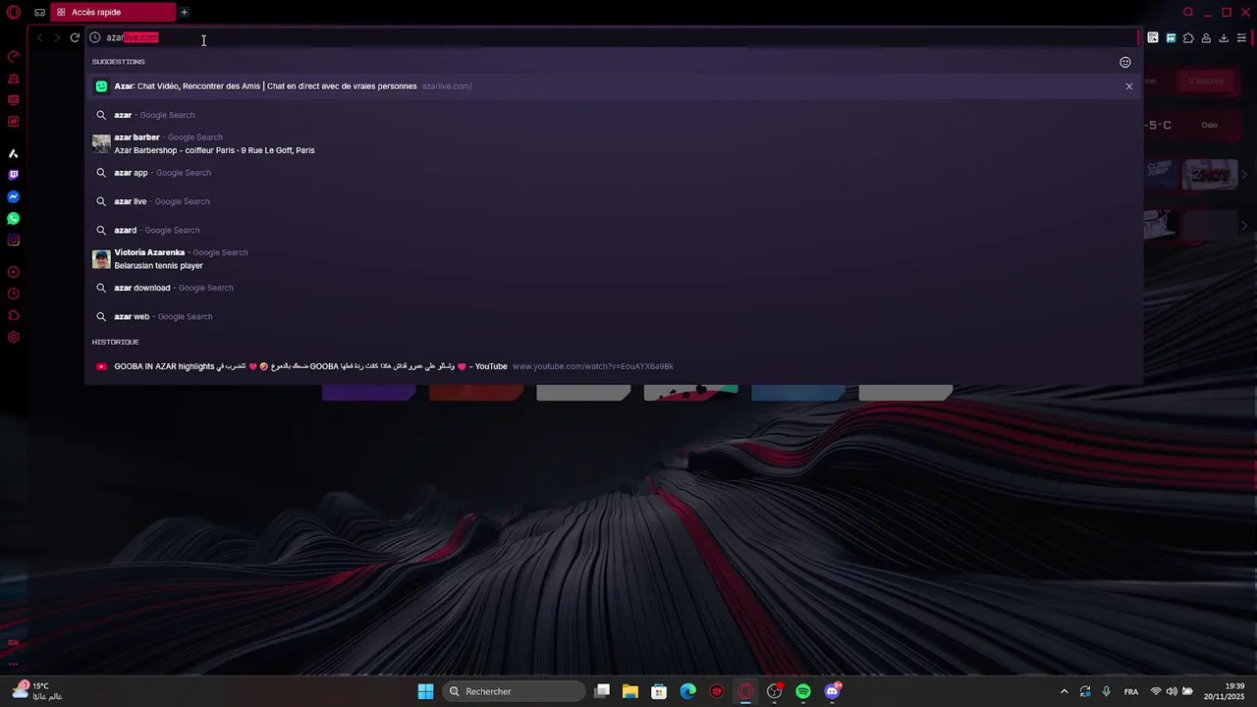Open the Windows Start menu

[x=425, y=691]
